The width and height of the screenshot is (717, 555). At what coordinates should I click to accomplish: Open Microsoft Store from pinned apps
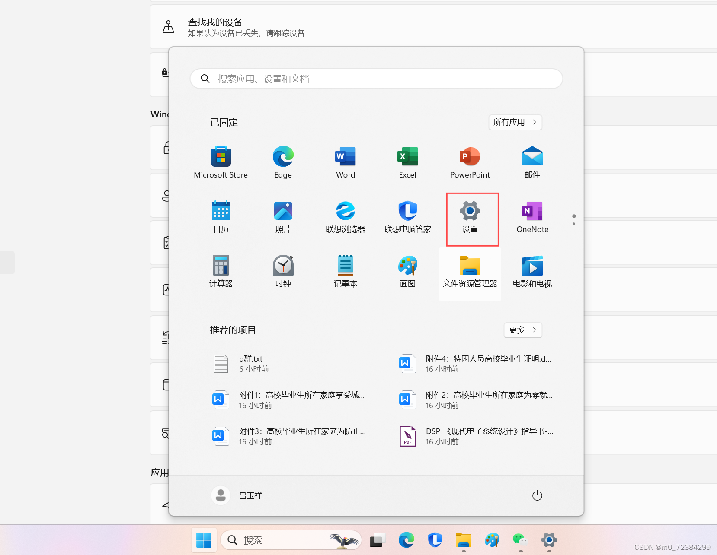pyautogui.click(x=221, y=163)
